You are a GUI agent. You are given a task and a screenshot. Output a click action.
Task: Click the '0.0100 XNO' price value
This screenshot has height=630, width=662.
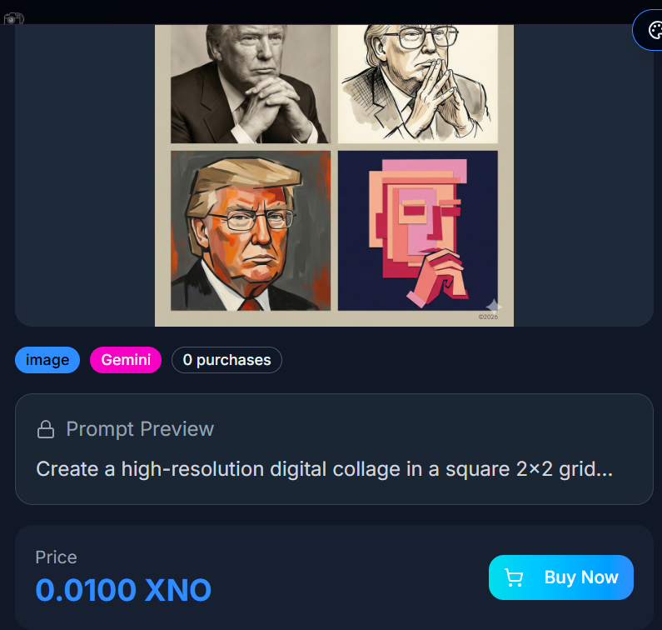[x=123, y=590]
